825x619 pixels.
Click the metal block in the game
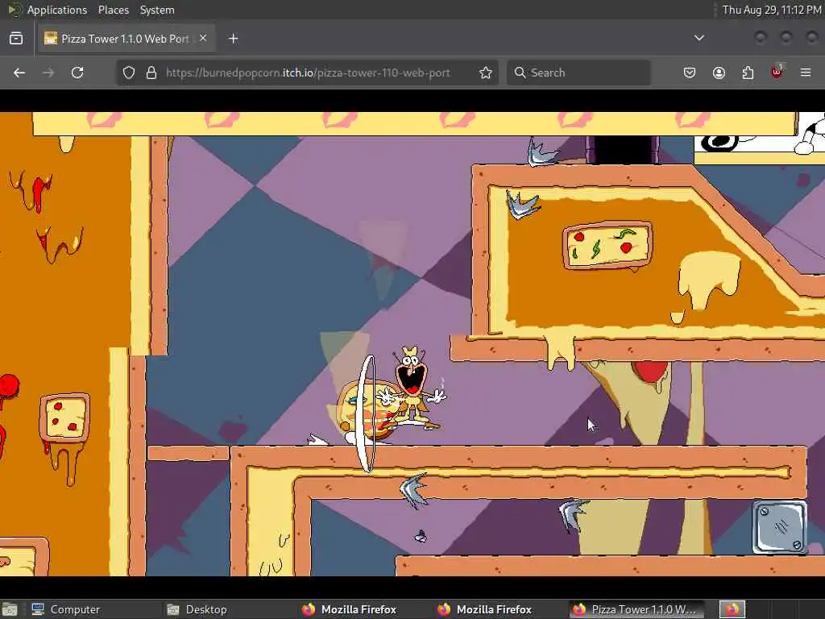[x=779, y=527]
